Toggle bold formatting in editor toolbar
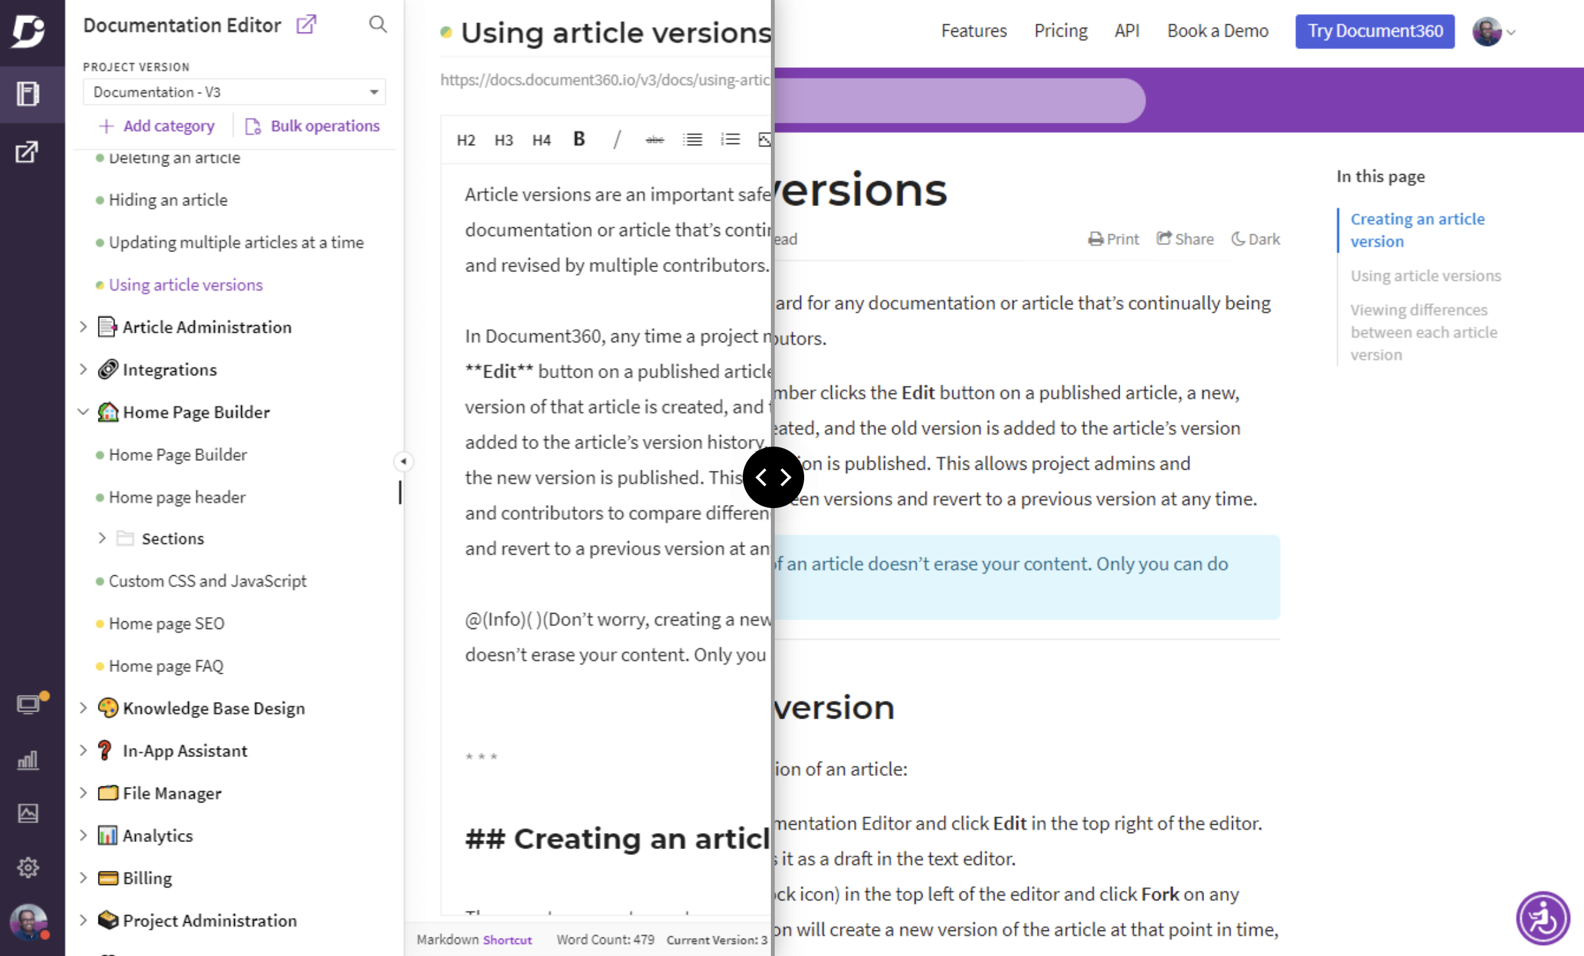This screenshot has height=956, width=1584. click(579, 139)
